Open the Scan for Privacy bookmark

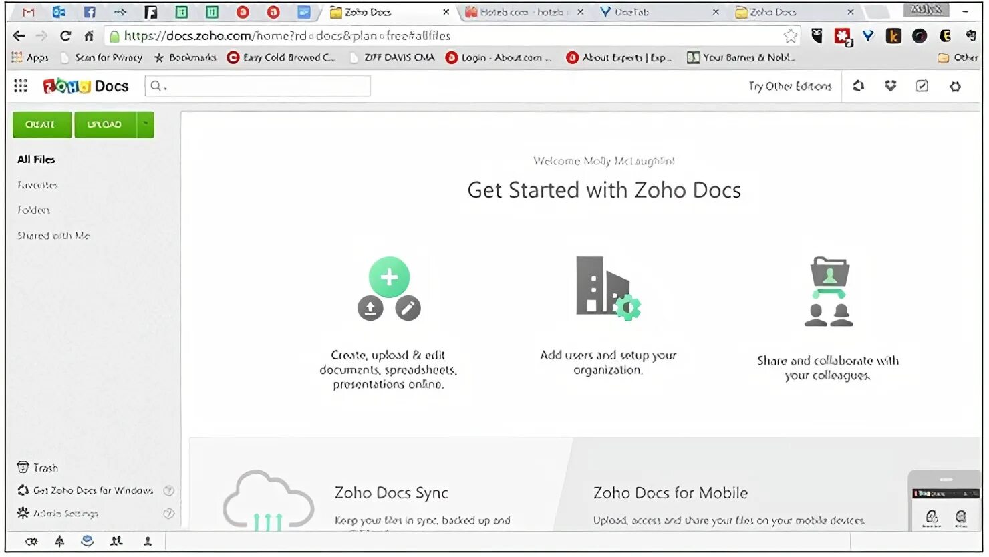(102, 58)
